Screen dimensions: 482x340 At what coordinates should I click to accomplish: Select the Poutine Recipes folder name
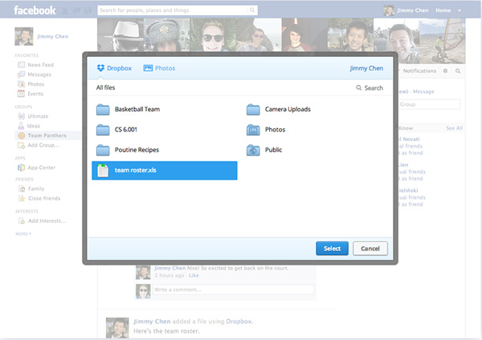pos(137,150)
